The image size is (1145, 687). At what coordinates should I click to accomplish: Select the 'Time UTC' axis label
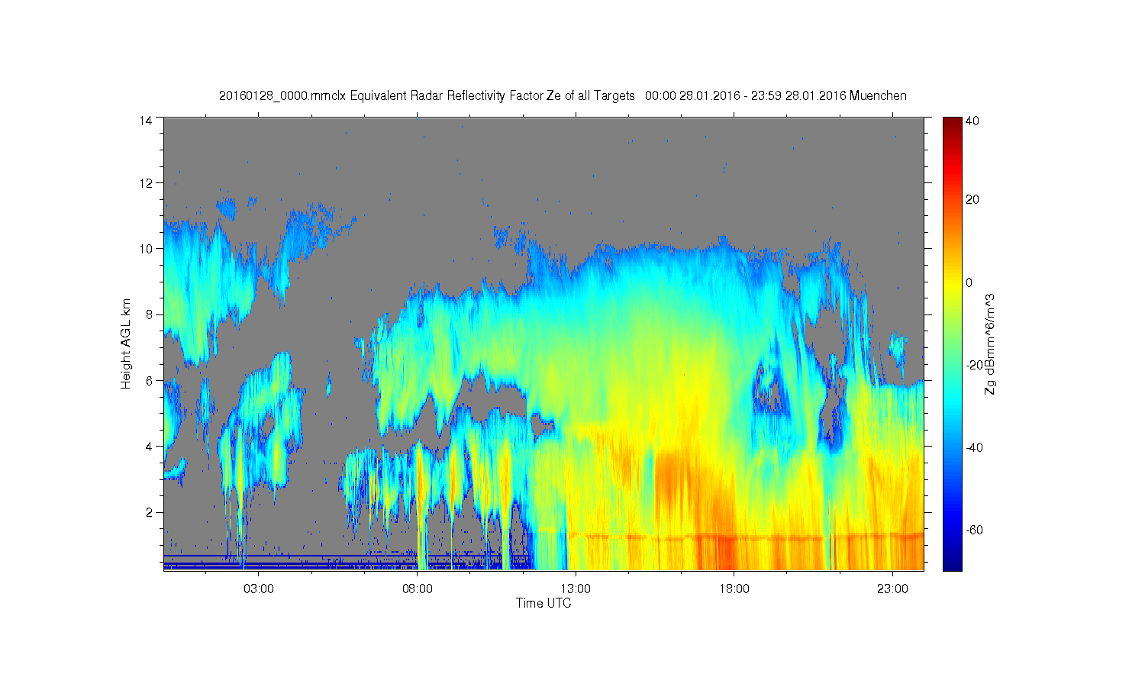tap(543, 603)
